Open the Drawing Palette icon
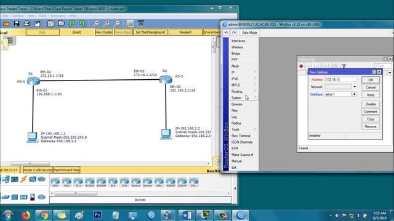Image resolution: width=394 pixels, height=221 pixels. point(130,24)
